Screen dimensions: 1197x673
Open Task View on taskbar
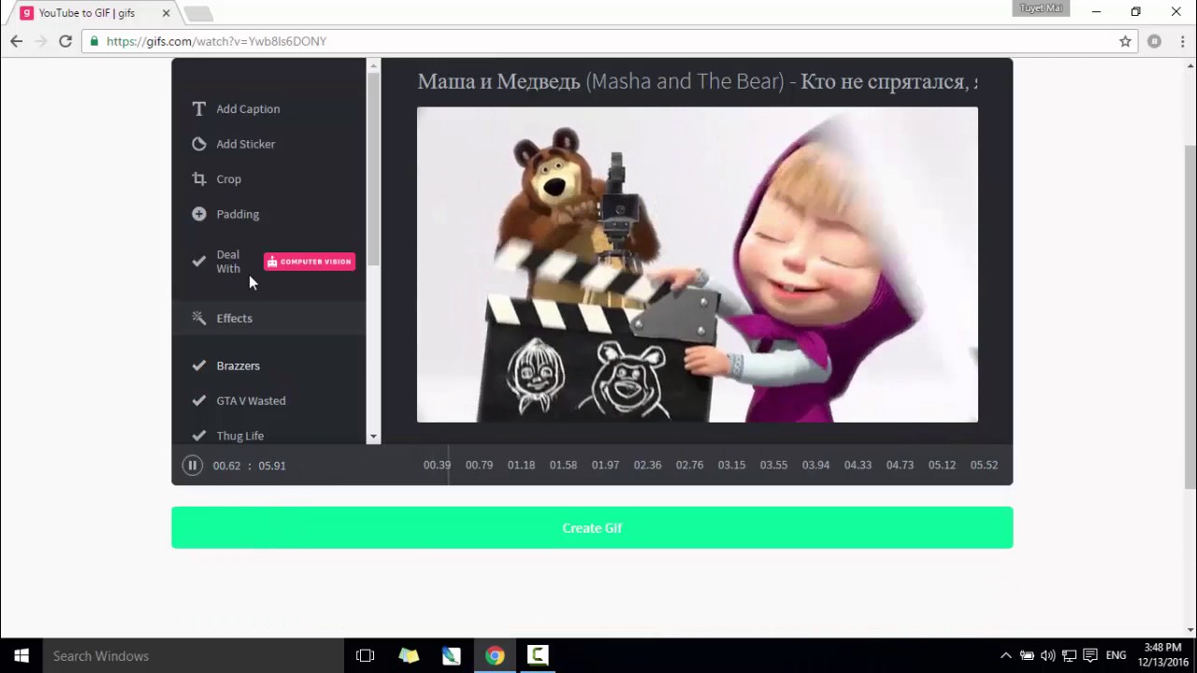tap(366, 655)
